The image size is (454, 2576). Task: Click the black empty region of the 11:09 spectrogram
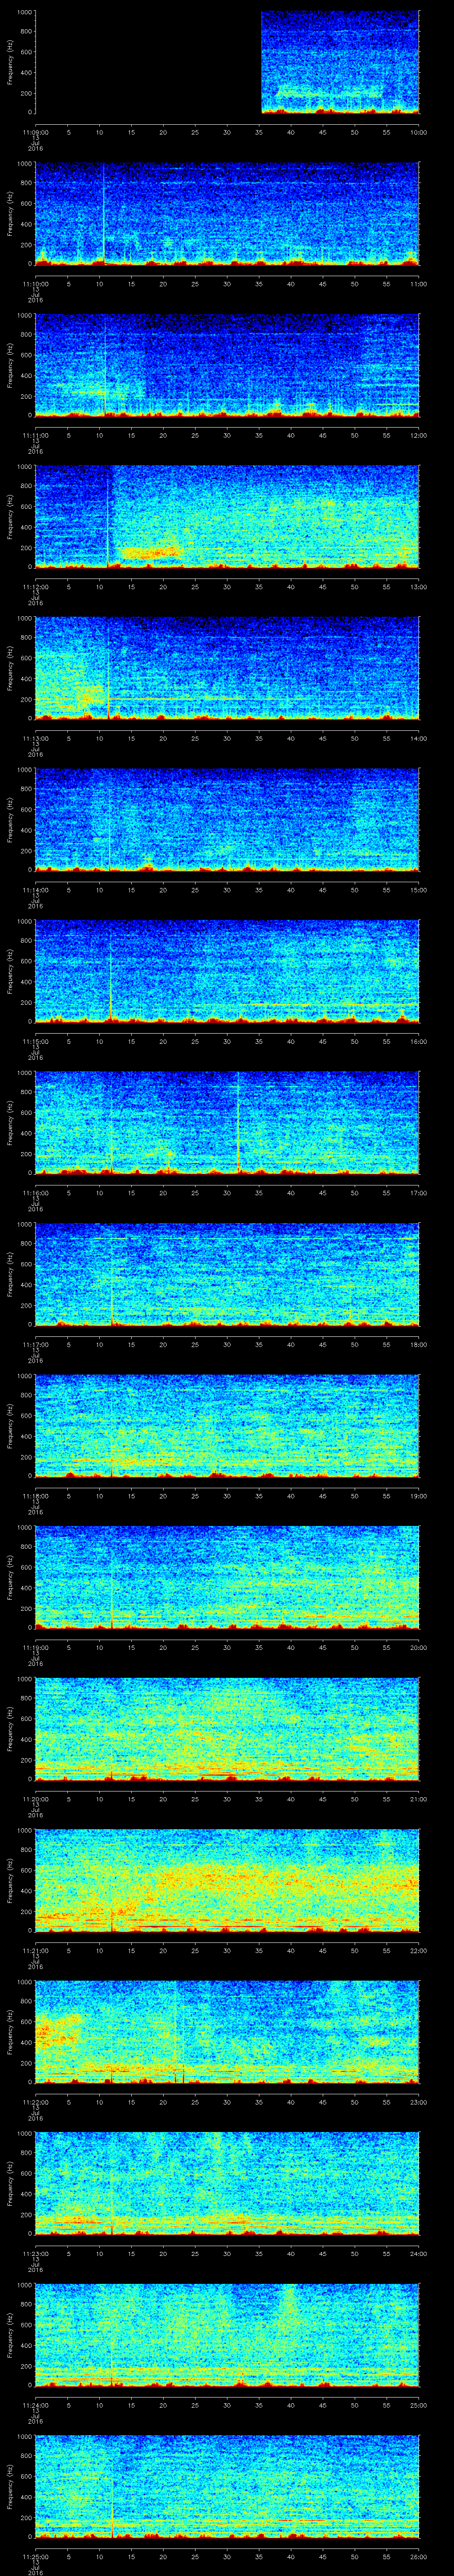point(148,63)
